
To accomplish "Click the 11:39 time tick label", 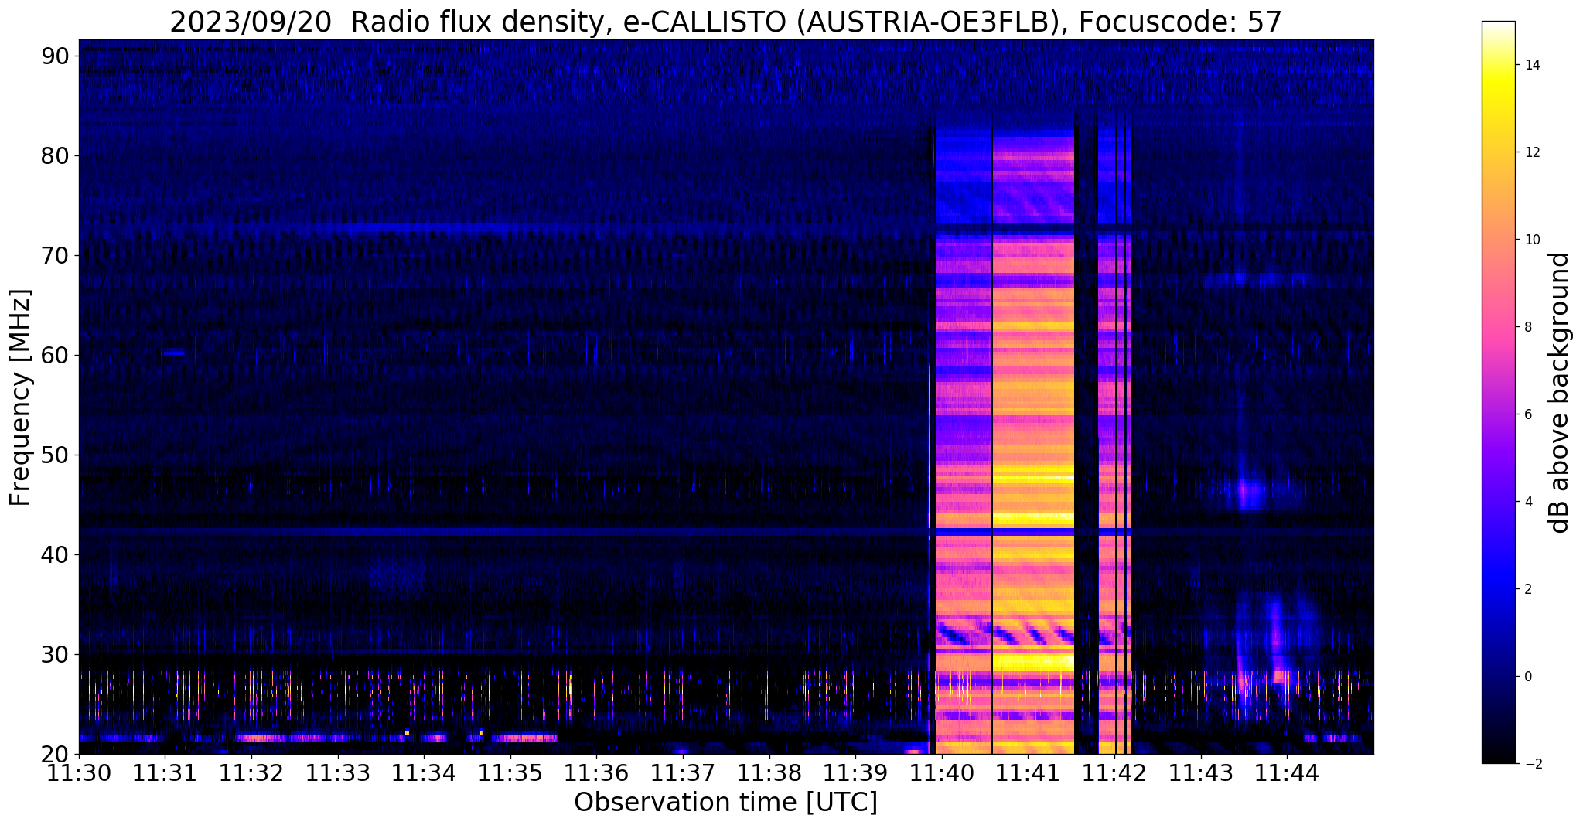I will 855,772.
